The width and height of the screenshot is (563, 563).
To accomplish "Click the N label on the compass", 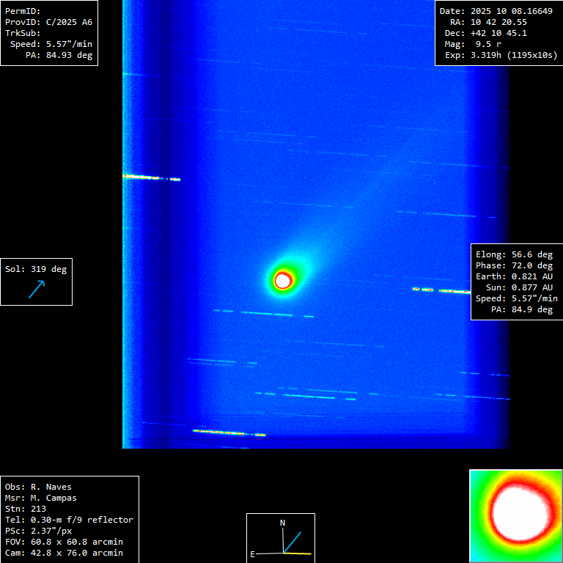I will coord(283,523).
